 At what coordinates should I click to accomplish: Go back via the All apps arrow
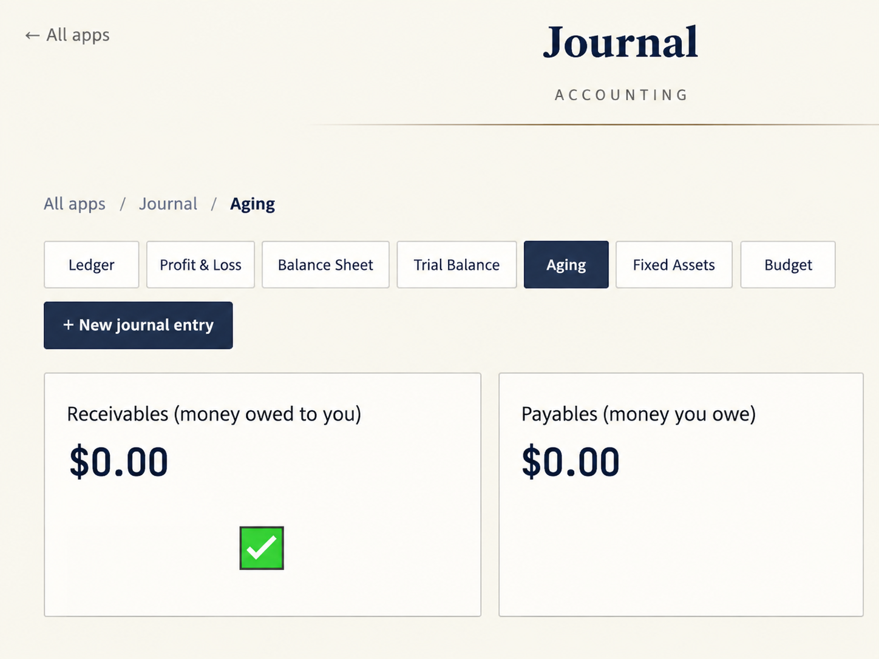pyautogui.click(x=67, y=35)
